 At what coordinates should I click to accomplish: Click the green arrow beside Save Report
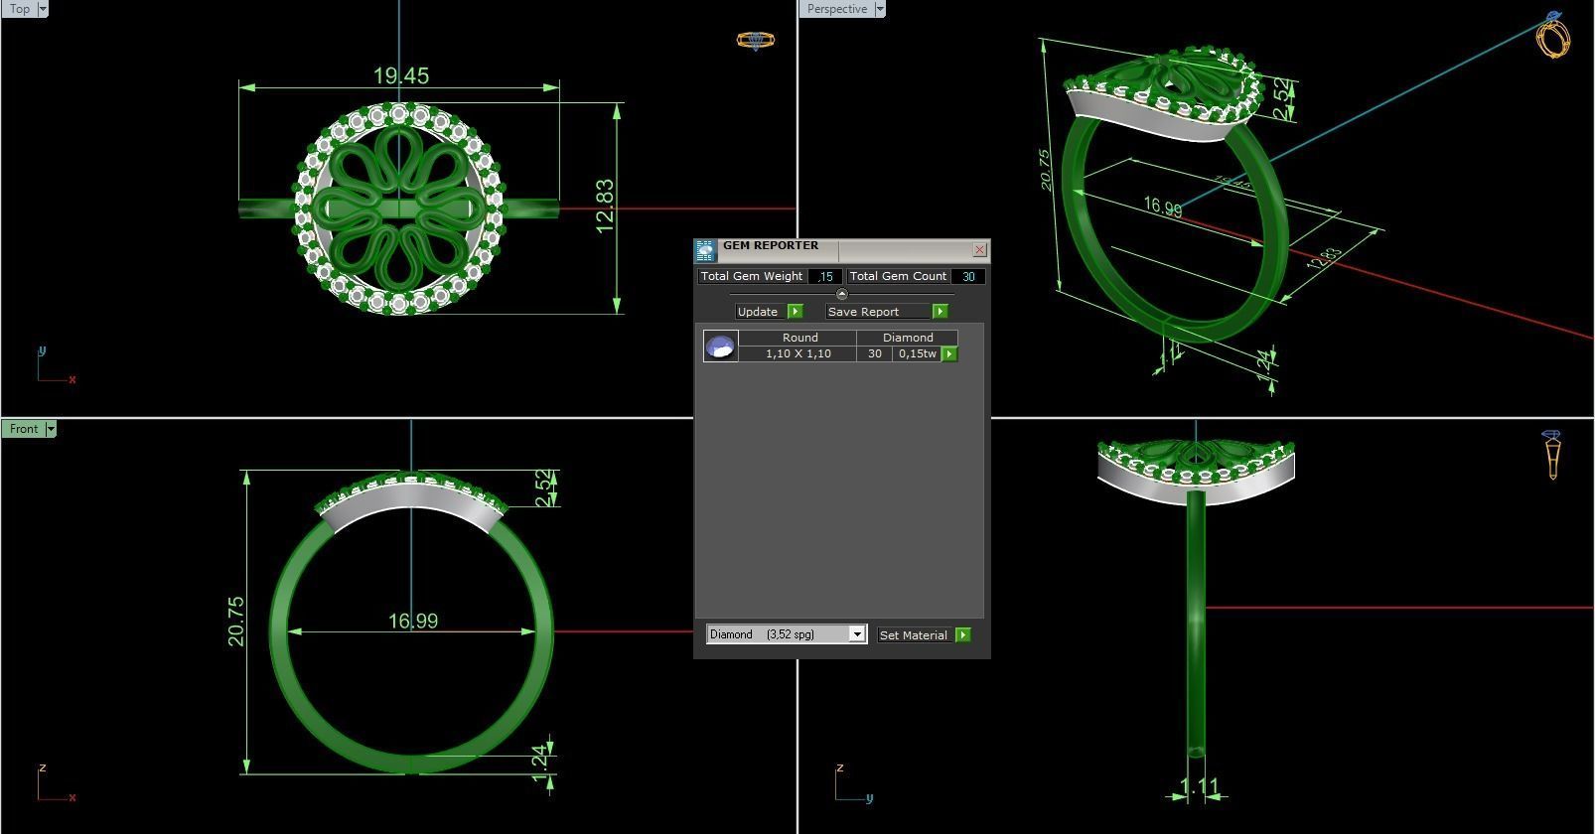click(940, 312)
